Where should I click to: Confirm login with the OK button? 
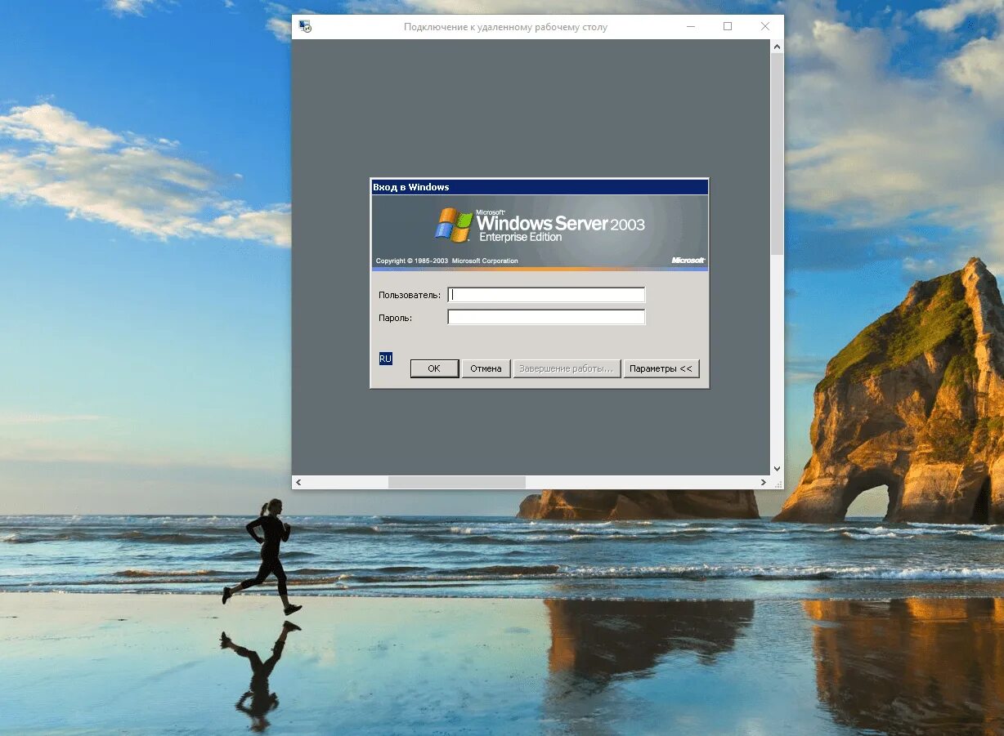[x=434, y=368]
